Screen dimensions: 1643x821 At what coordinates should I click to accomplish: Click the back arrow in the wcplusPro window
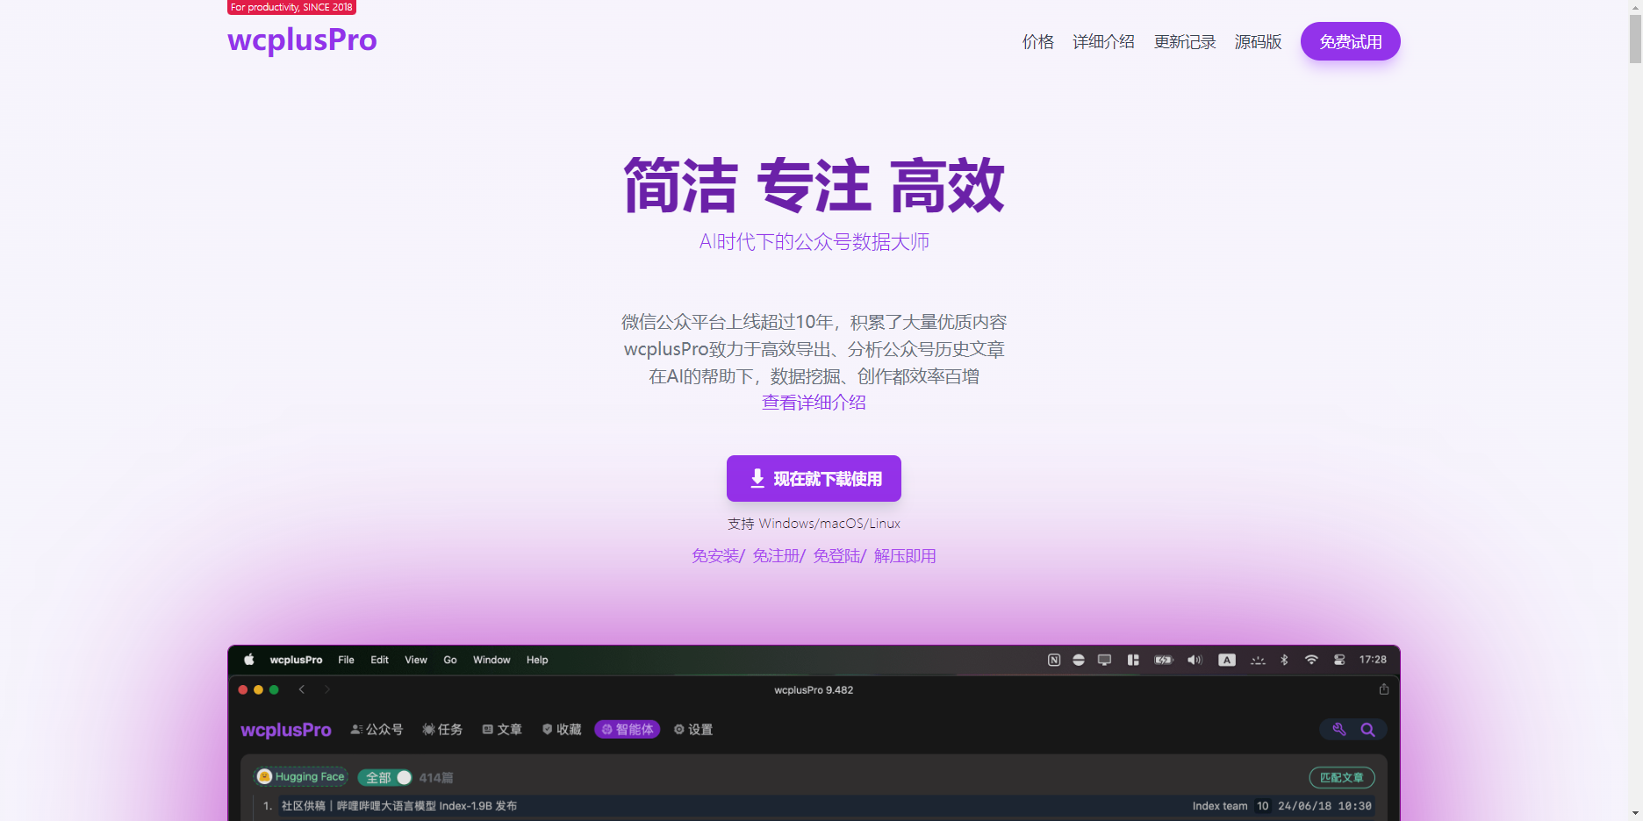[302, 689]
